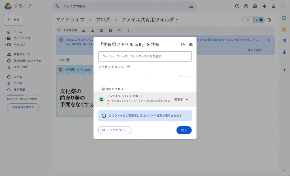
Task: Switch to grid layout view
Action: (259, 20)
